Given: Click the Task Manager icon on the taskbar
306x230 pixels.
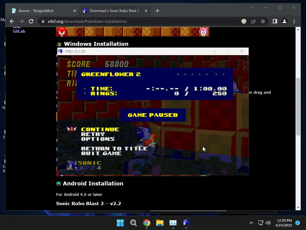Looking at the screenshot, I should 173,223.
